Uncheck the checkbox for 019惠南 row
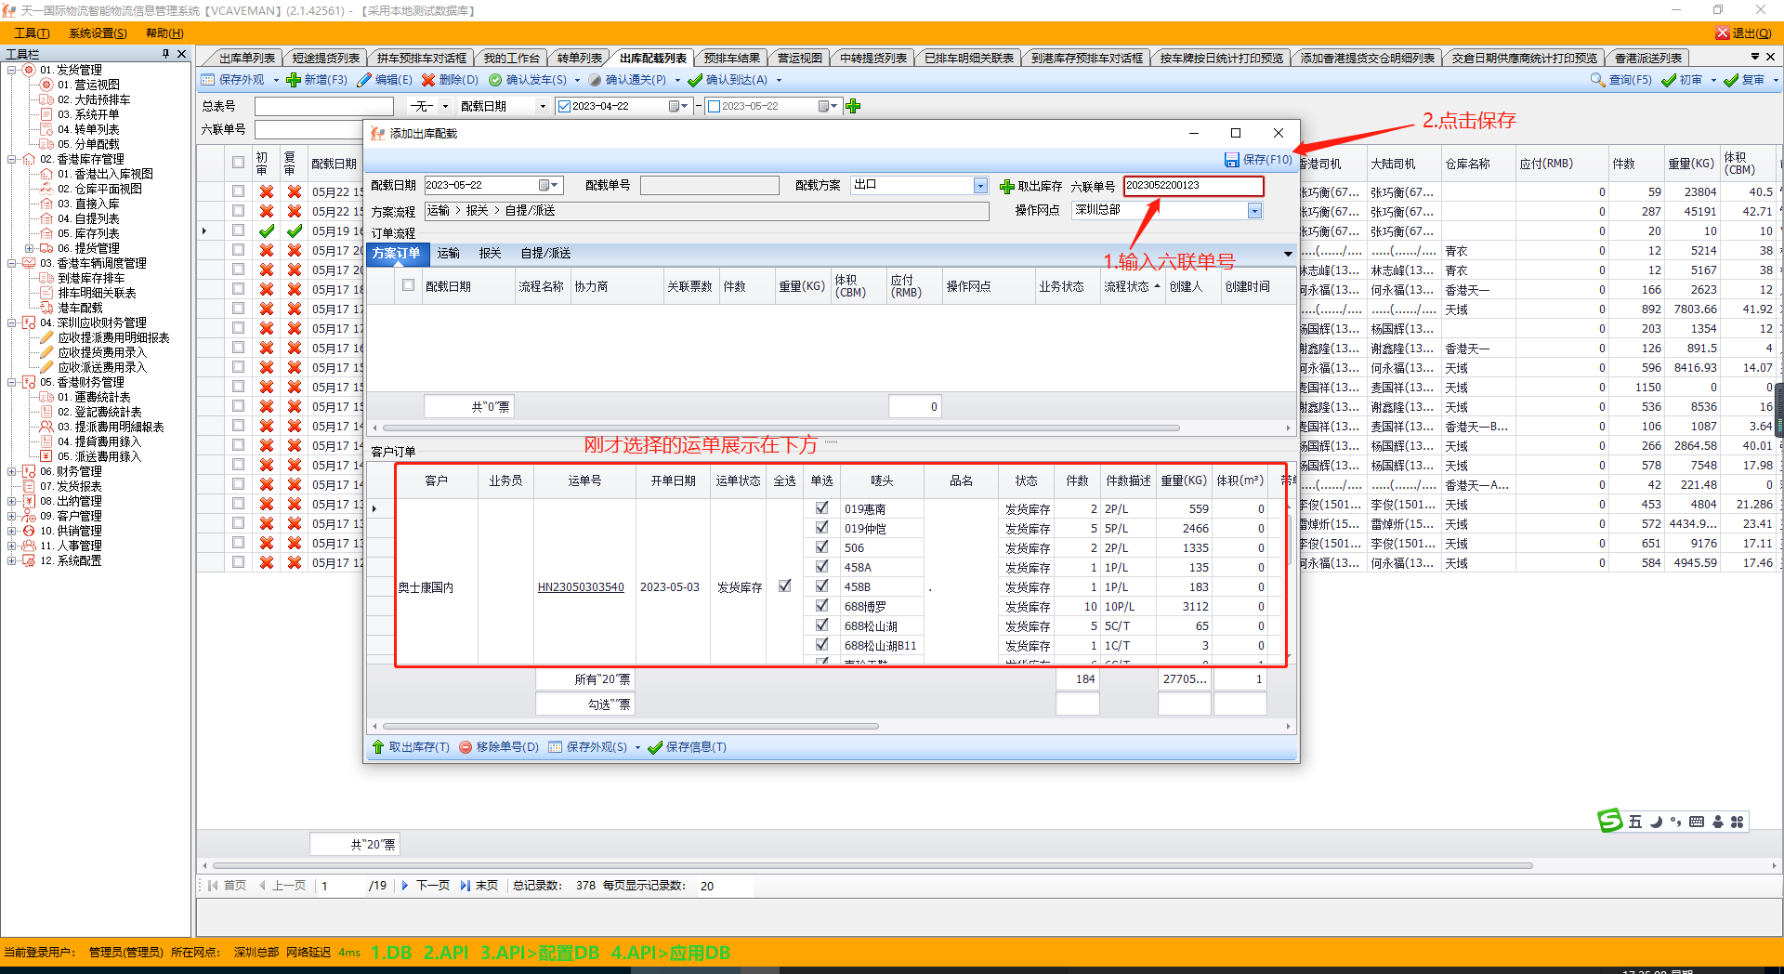This screenshot has height=974, width=1784. pyautogui.click(x=821, y=508)
